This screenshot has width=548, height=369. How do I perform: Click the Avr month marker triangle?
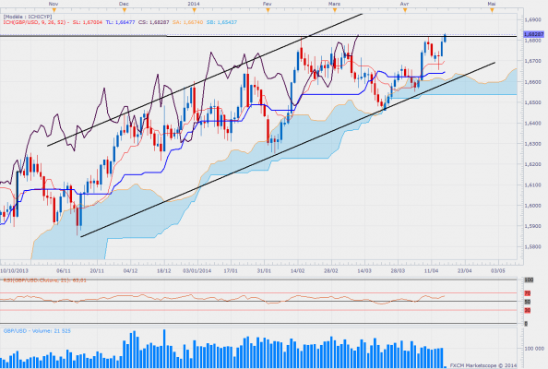[405, 10]
